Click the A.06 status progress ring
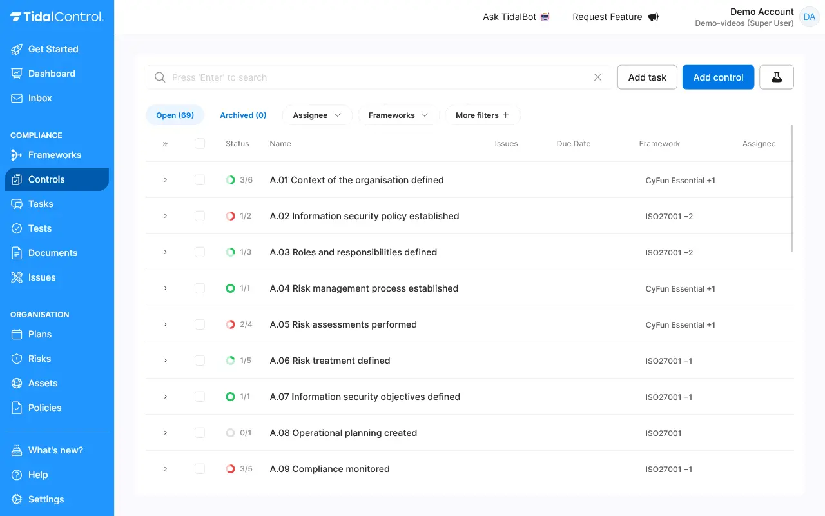This screenshot has width=825, height=516. click(x=230, y=361)
